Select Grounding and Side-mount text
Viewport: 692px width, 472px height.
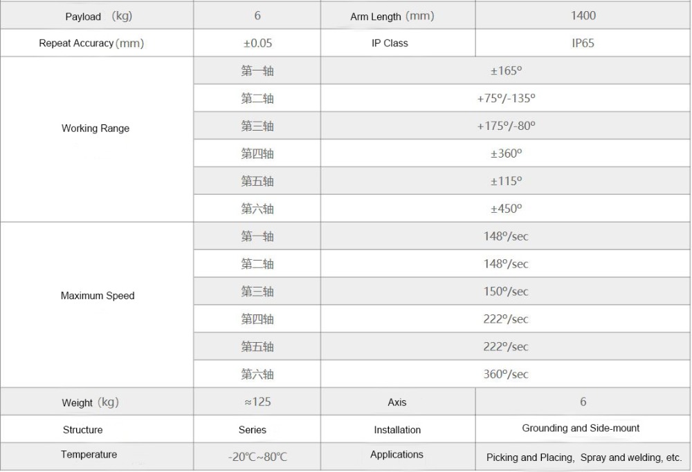pyautogui.click(x=581, y=428)
